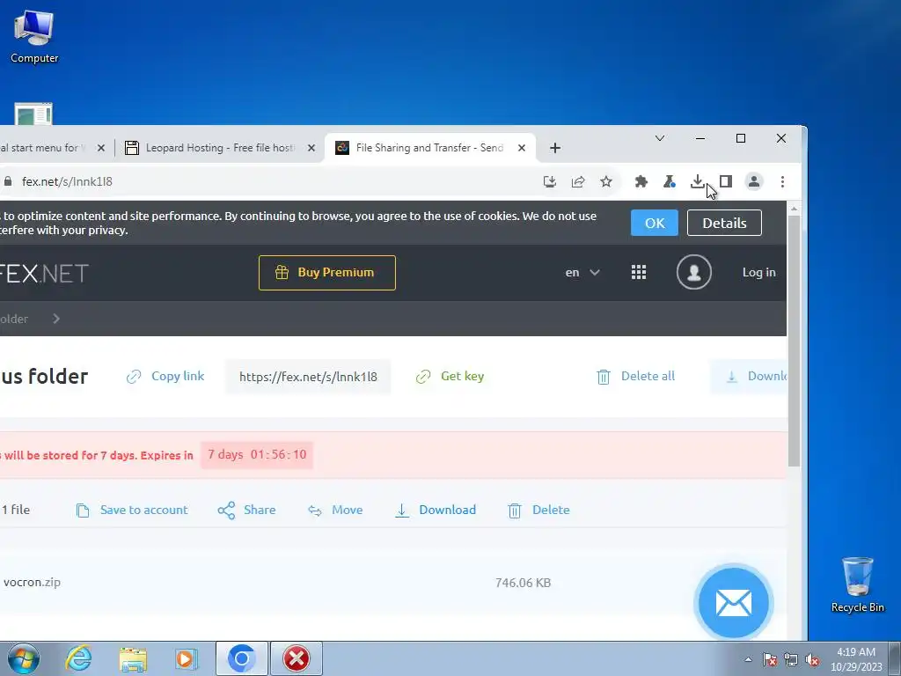Click the 746.06 KB file size

[x=523, y=583]
